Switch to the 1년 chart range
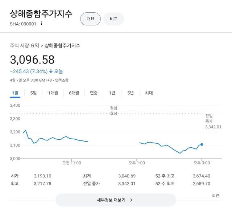Screen dimensions: 232x213 pos(112,93)
